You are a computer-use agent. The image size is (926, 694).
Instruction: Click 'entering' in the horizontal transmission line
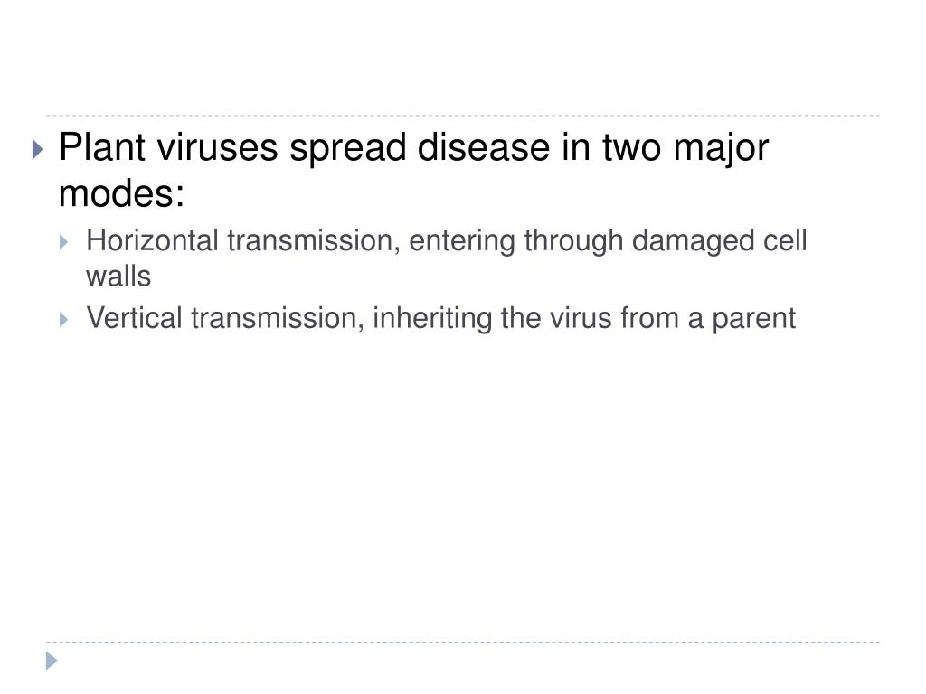(462, 242)
